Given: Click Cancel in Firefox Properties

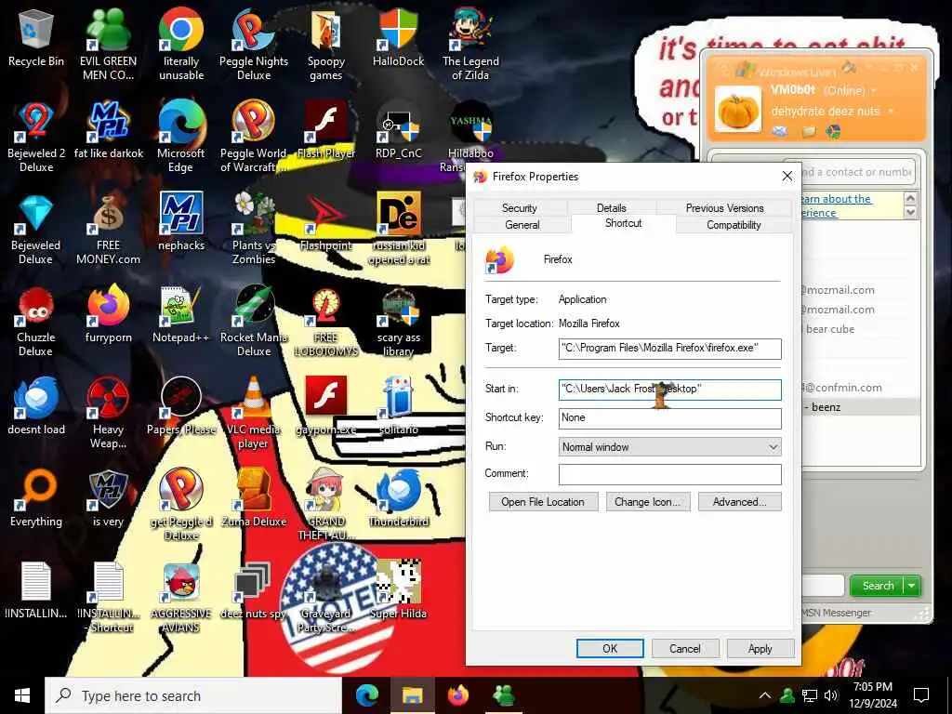Looking at the screenshot, I should (685, 648).
